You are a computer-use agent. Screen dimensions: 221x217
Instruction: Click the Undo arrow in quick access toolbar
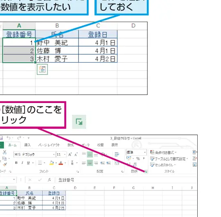[9, 138]
